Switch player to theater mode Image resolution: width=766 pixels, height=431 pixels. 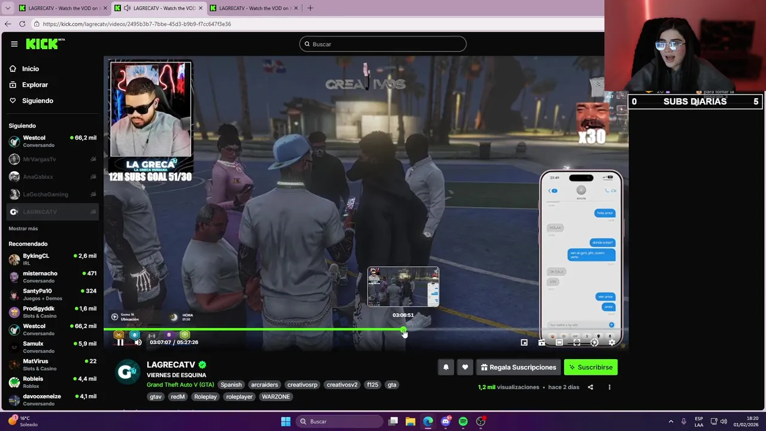559,342
